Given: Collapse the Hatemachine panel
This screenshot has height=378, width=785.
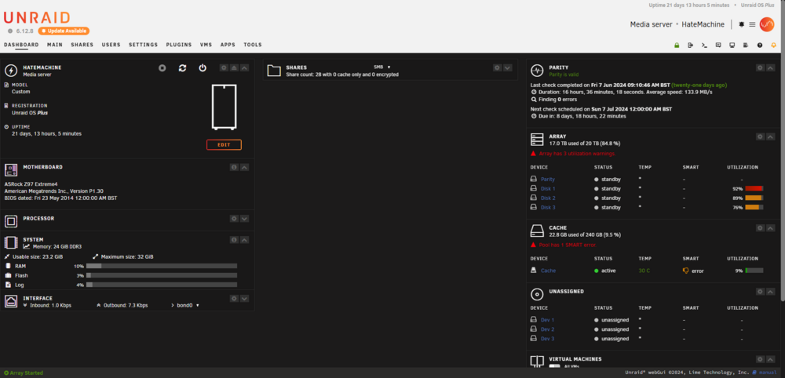Looking at the screenshot, I should 244,68.
